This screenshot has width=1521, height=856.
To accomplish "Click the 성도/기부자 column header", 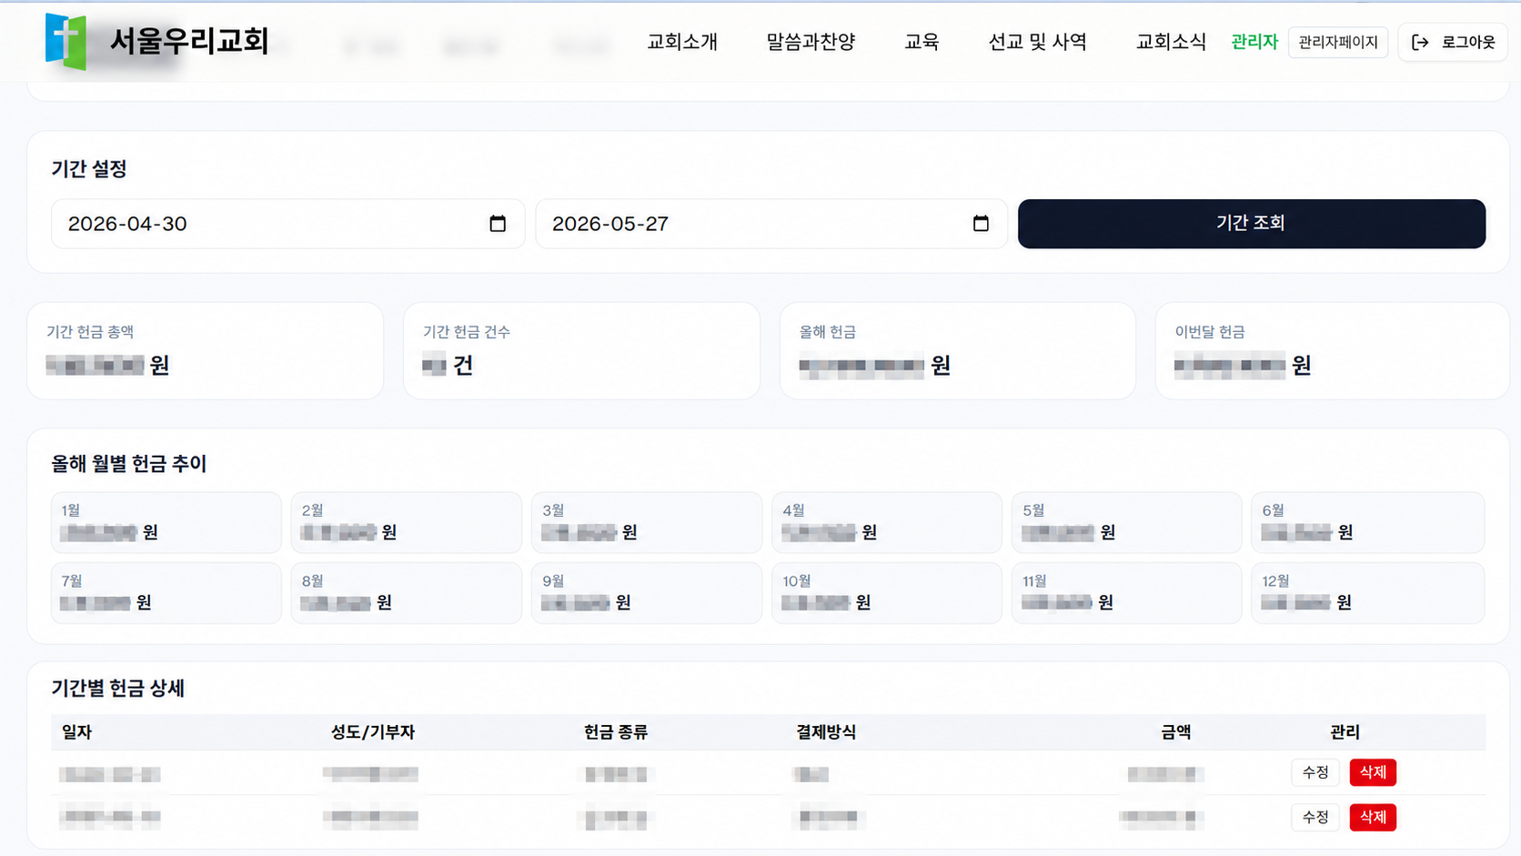I will pyautogui.click(x=372, y=732).
